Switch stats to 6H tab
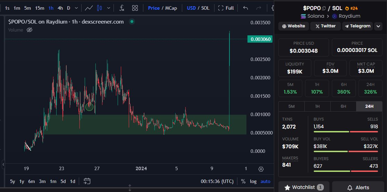This screenshot has height=192, width=387. click(x=343, y=106)
